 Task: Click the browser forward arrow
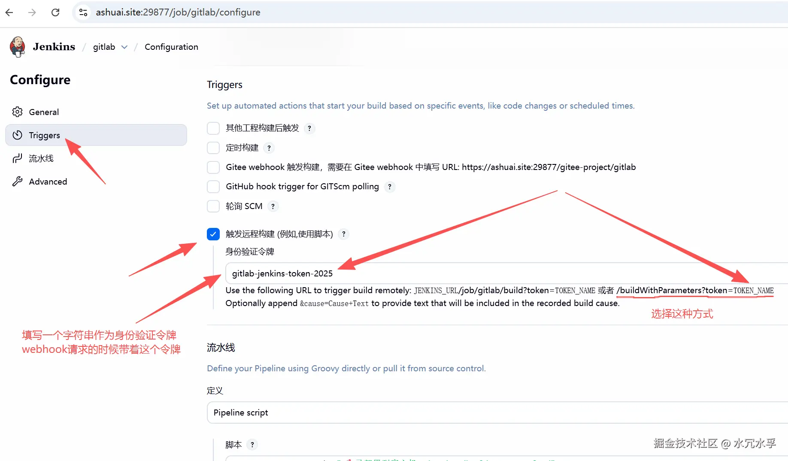click(x=32, y=12)
